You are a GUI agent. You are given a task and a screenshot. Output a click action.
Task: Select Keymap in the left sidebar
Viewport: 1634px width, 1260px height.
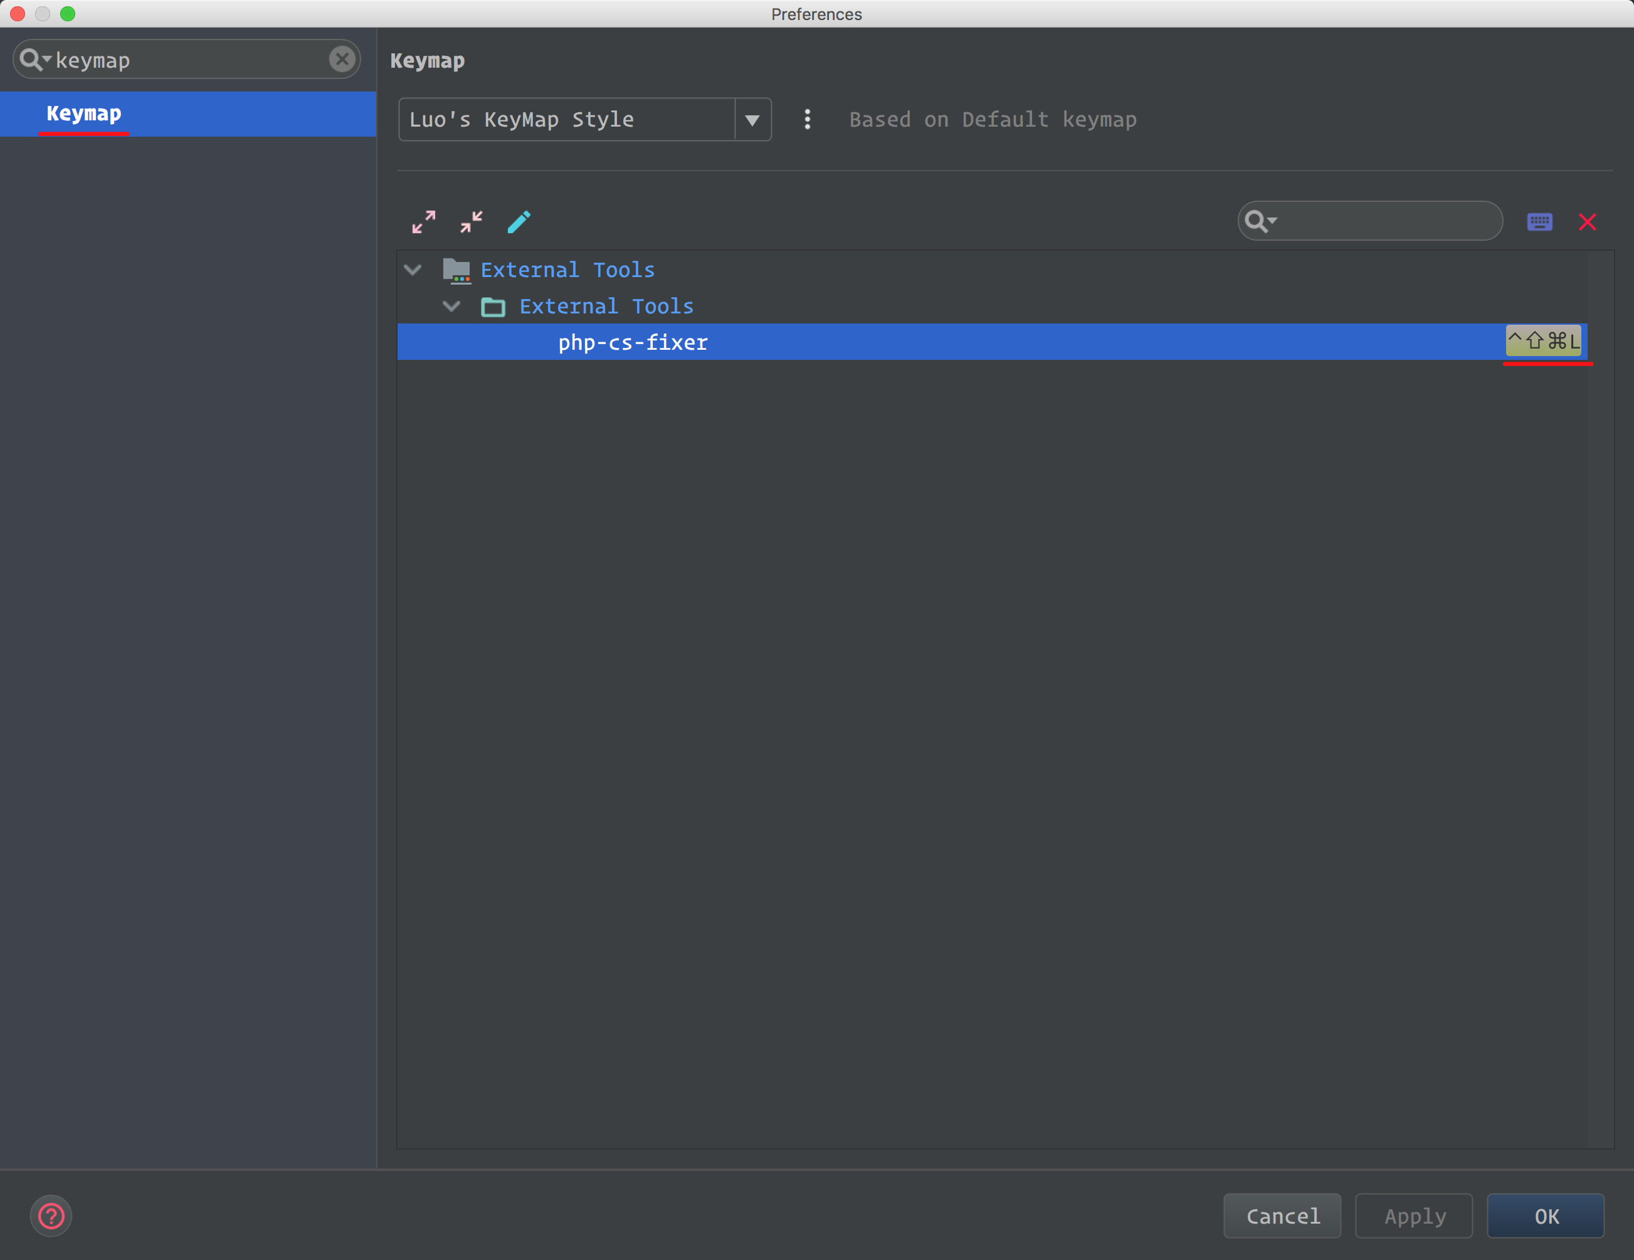point(84,113)
